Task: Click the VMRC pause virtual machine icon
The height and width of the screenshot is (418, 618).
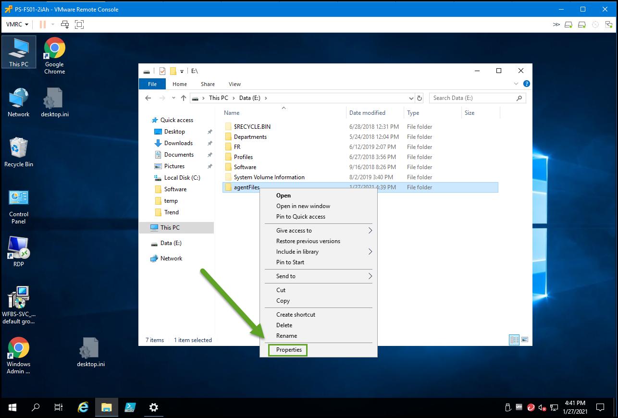Action: point(43,24)
